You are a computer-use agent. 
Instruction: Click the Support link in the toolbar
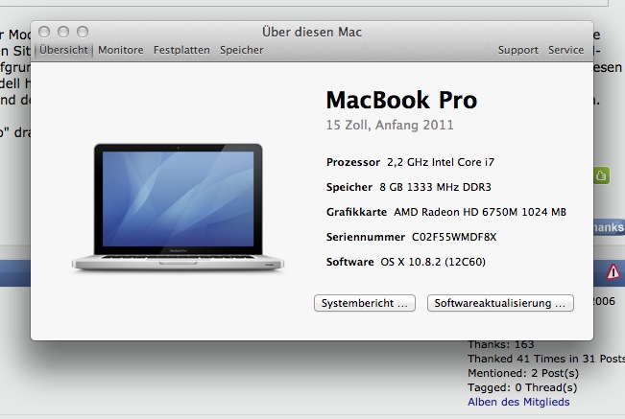(x=517, y=50)
